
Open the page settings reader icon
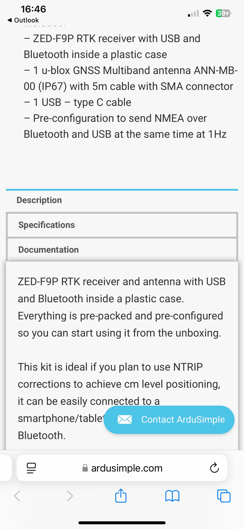click(x=31, y=468)
